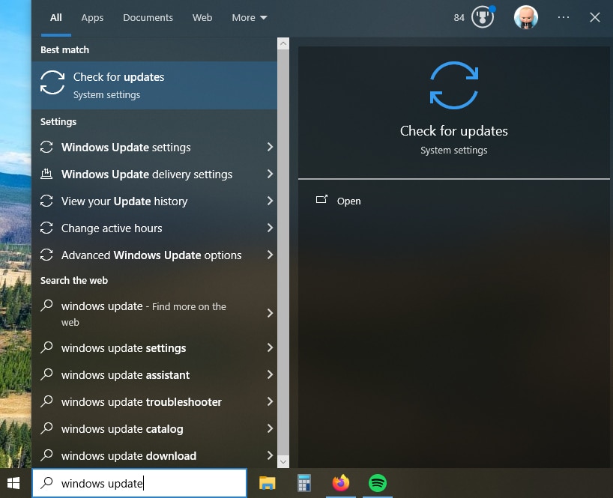613x498 pixels.
Task: Click the account profile picture
Action: tap(525, 16)
